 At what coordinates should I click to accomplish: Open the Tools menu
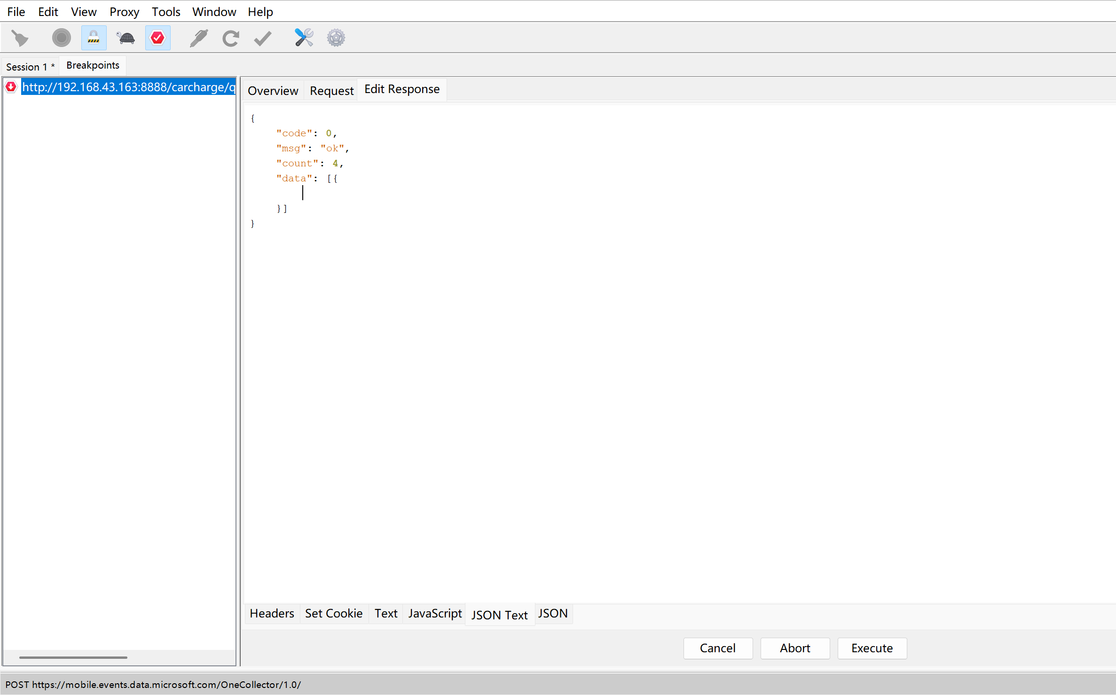click(x=166, y=12)
